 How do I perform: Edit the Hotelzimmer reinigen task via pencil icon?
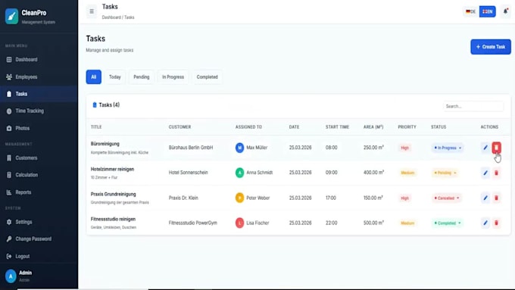coord(485,173)
